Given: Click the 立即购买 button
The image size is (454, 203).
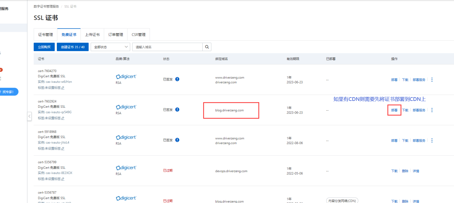Looking at the screenshot, I should pyautogui.click(x=44, y=47).
